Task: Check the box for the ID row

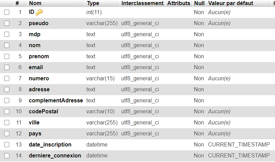Action: 7,12
